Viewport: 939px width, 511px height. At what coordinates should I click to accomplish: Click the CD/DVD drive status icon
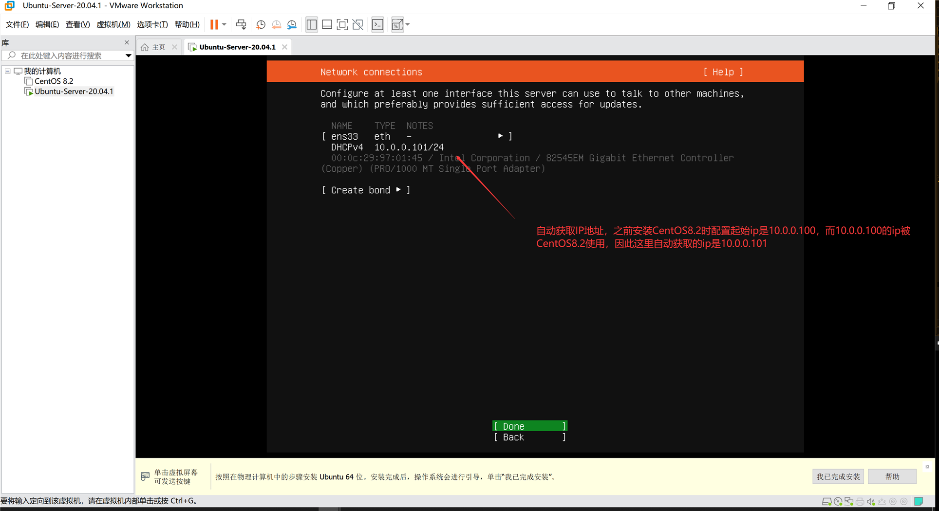[x=838, y=502]
